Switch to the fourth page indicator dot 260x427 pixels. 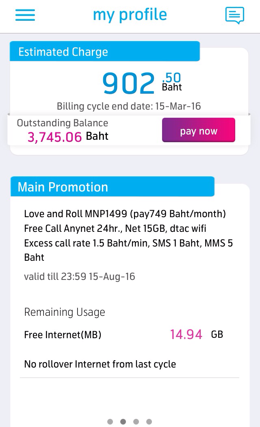point(149,422)
